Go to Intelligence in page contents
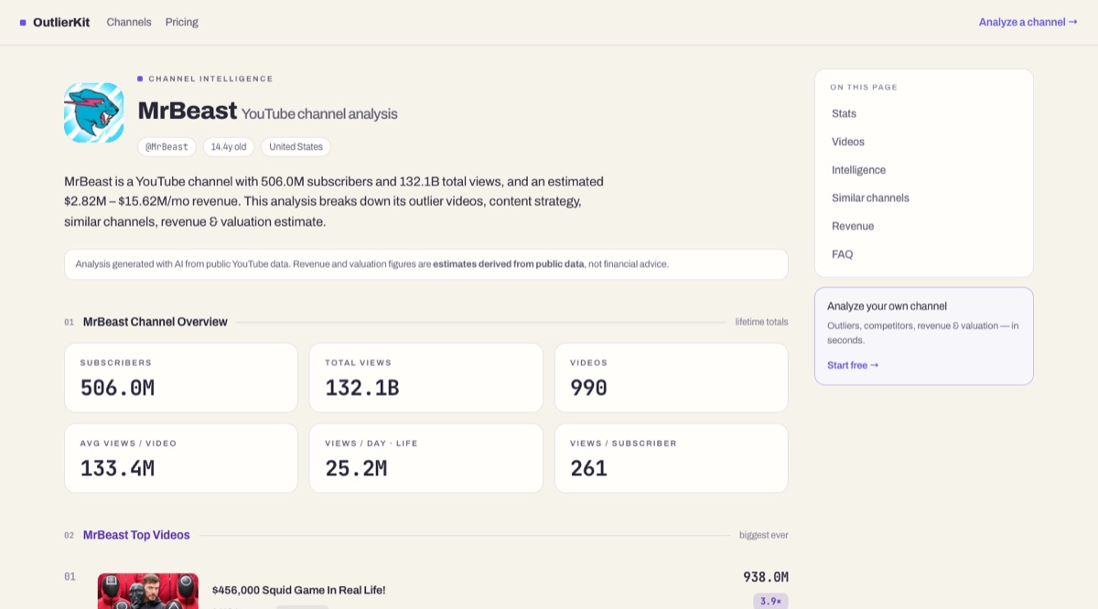1098x609 pixels. pyautogui.click(x=858, y=170)
